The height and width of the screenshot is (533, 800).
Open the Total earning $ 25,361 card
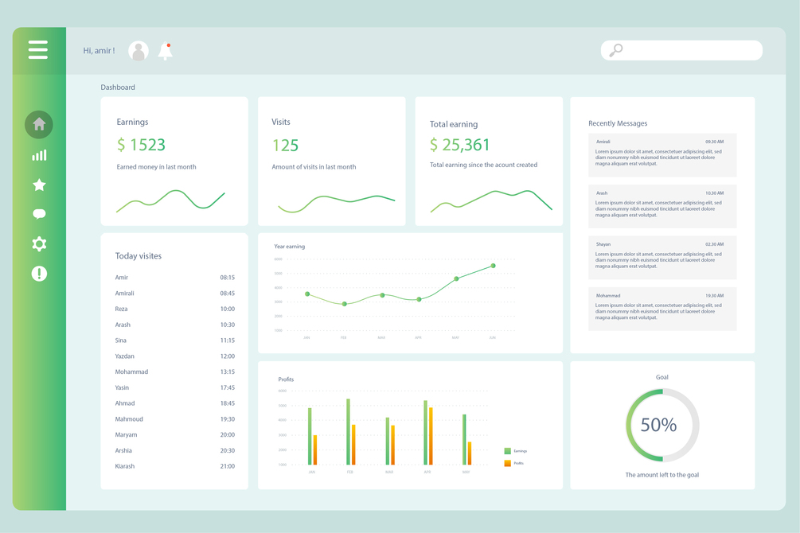click(489, 161)
